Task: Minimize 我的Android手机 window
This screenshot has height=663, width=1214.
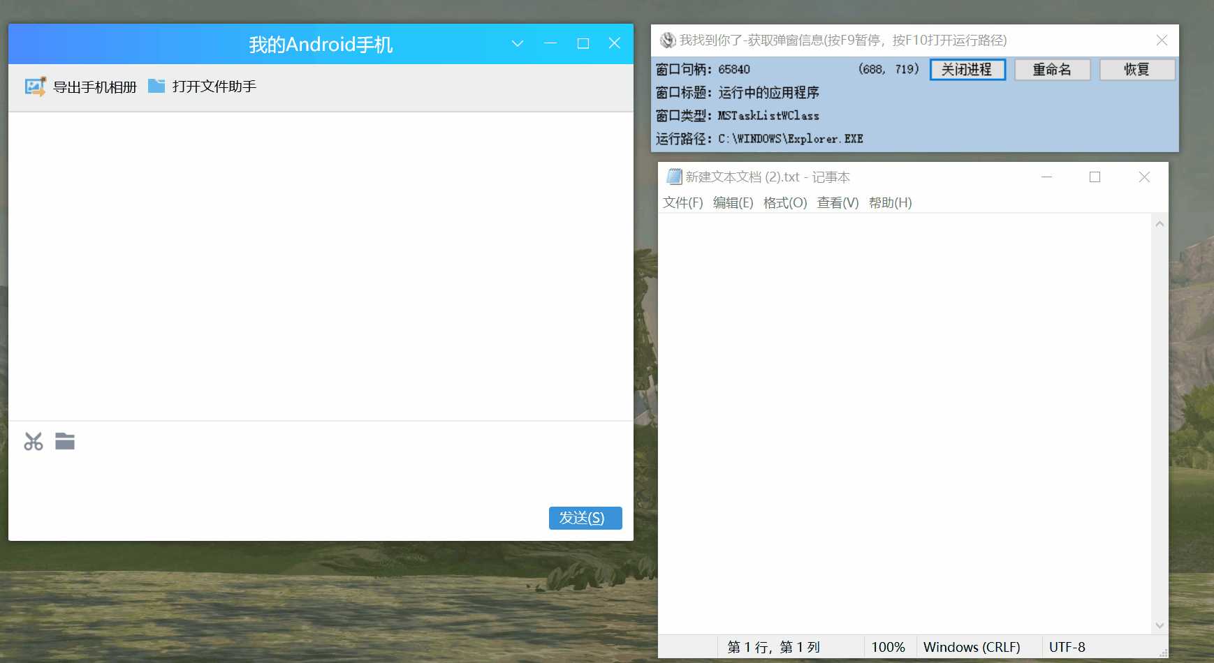Action: 550,43
